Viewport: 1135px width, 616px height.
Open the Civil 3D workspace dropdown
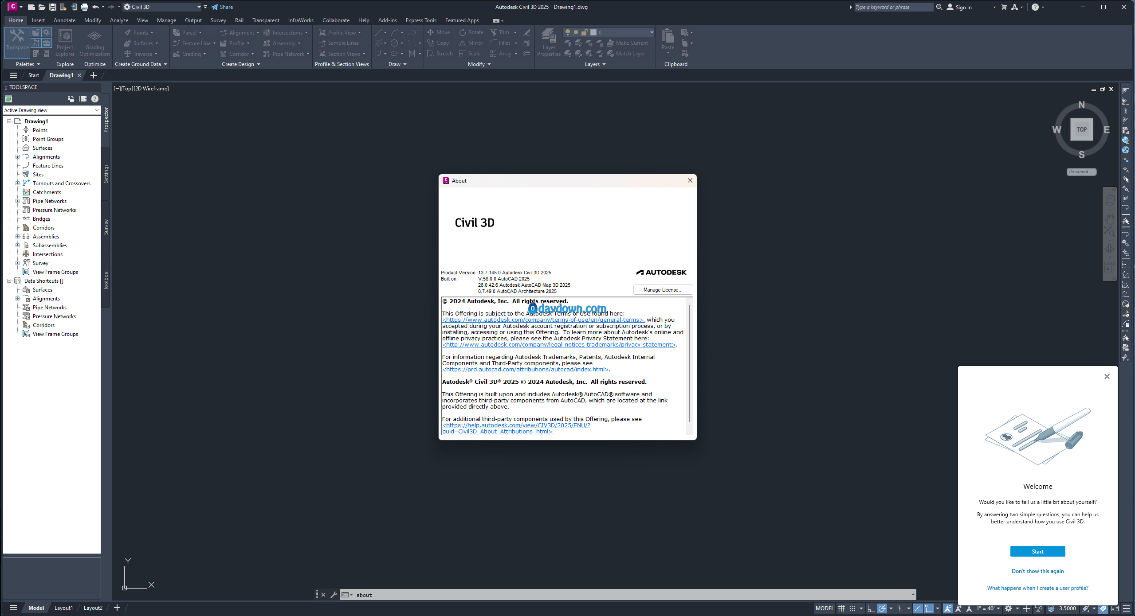tap(162, 7)
